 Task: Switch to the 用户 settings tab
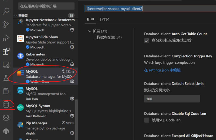pyautogui.click(x=90, y=20)
